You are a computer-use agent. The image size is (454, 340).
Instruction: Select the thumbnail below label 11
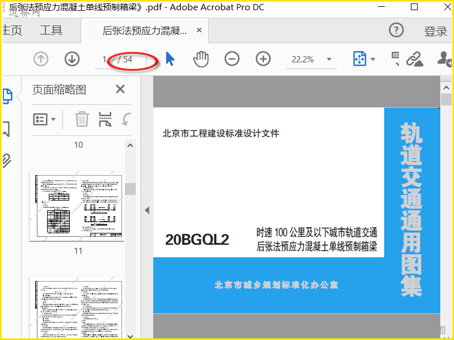(x=77, y=307)
